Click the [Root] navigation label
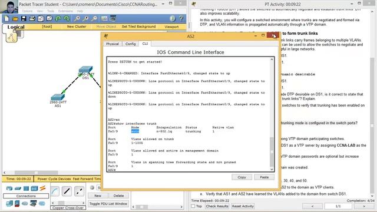Screen dimensions: 377x212 (47, 26)
